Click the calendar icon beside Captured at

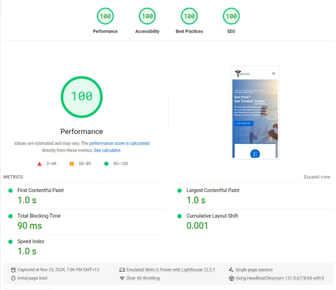[x=13, y=270]
